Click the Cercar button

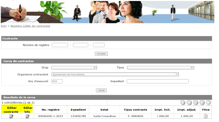pyautogui.click(x=101, y=90)
